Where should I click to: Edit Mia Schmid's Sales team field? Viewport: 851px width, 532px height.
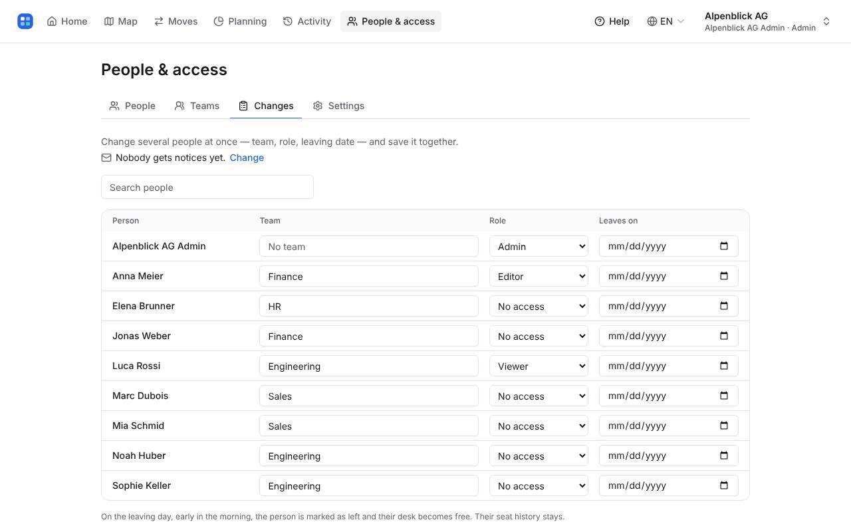tap(369, 426)
